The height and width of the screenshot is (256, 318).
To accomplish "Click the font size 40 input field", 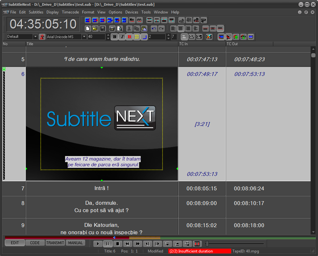I will 96,37.
